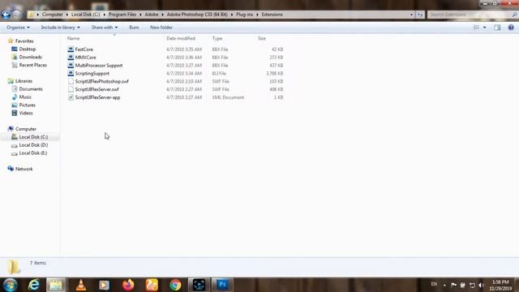Click the change view icon
The image size is (519, 292).
pos(476,28)
